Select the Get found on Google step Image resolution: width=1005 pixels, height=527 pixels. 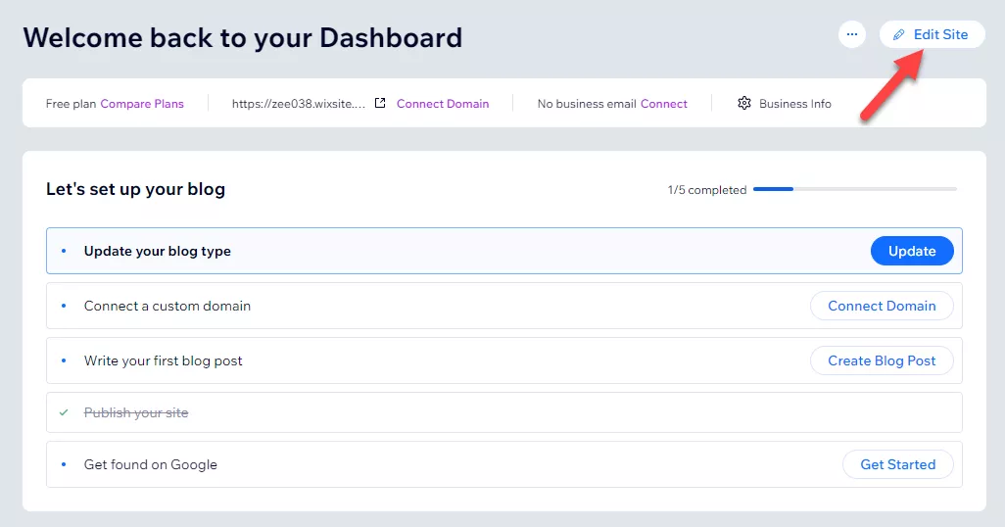151,464
